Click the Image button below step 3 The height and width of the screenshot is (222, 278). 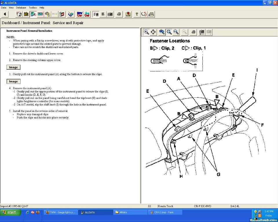[13, 82]
